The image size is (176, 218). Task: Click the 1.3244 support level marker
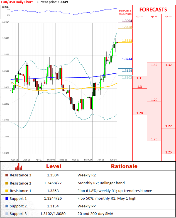[x=127, y=59]
